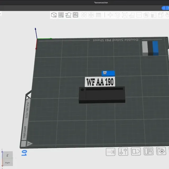Select the small blue block above the plate text

[108, 73]
